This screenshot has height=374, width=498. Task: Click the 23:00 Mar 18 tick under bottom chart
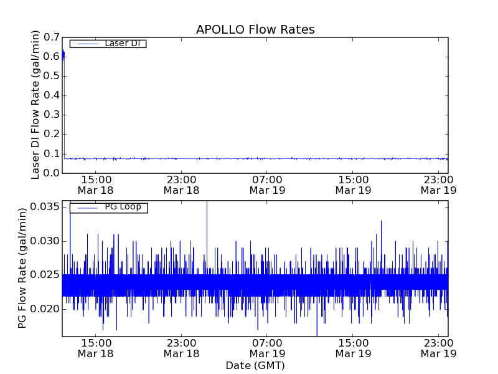[181, 348]
